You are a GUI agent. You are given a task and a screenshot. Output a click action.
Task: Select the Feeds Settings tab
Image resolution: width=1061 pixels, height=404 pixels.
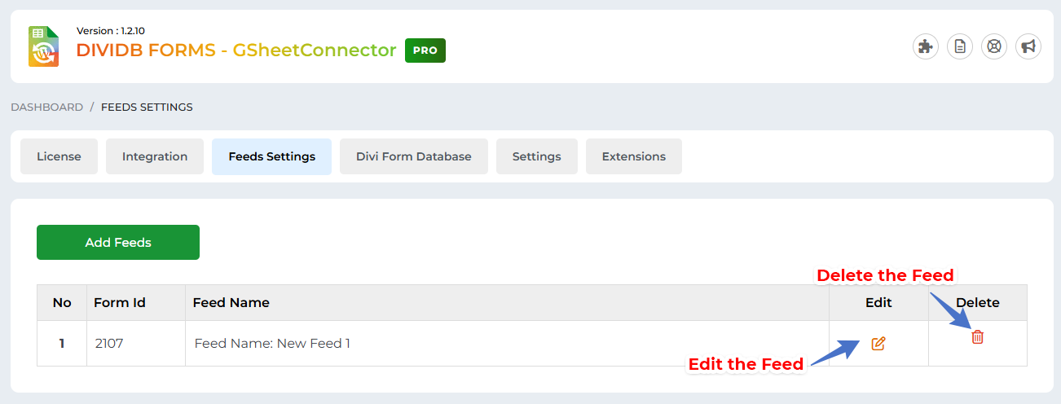271,156
